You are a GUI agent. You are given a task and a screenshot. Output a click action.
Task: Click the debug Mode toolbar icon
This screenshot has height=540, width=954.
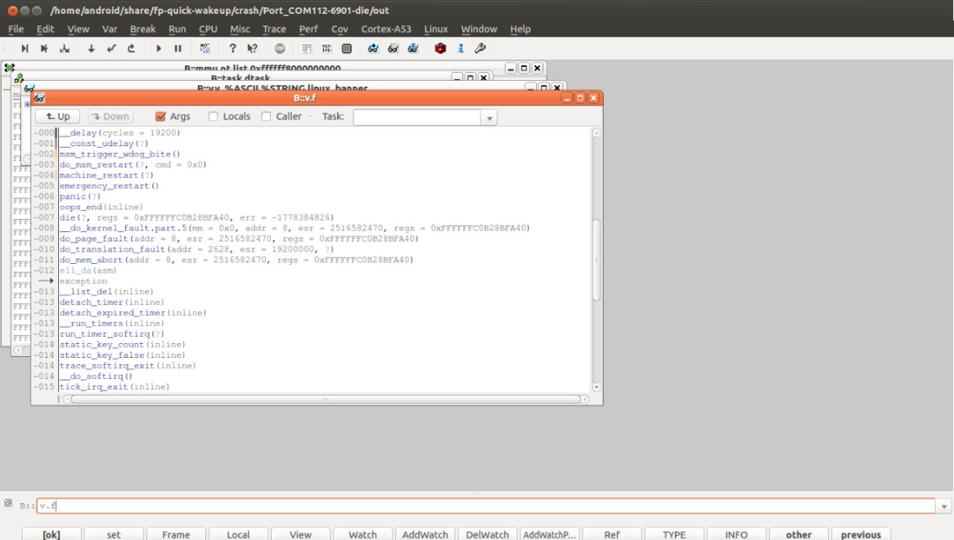pos(205,48)
